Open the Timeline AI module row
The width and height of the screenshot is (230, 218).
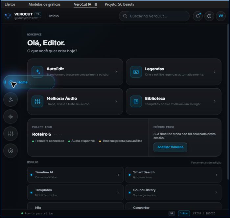coord(75,175)
